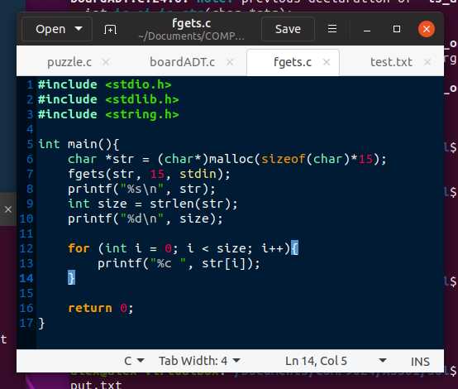Click the 'int main(){' line
This screenshot has height=389, width=458.
[79, 144]
